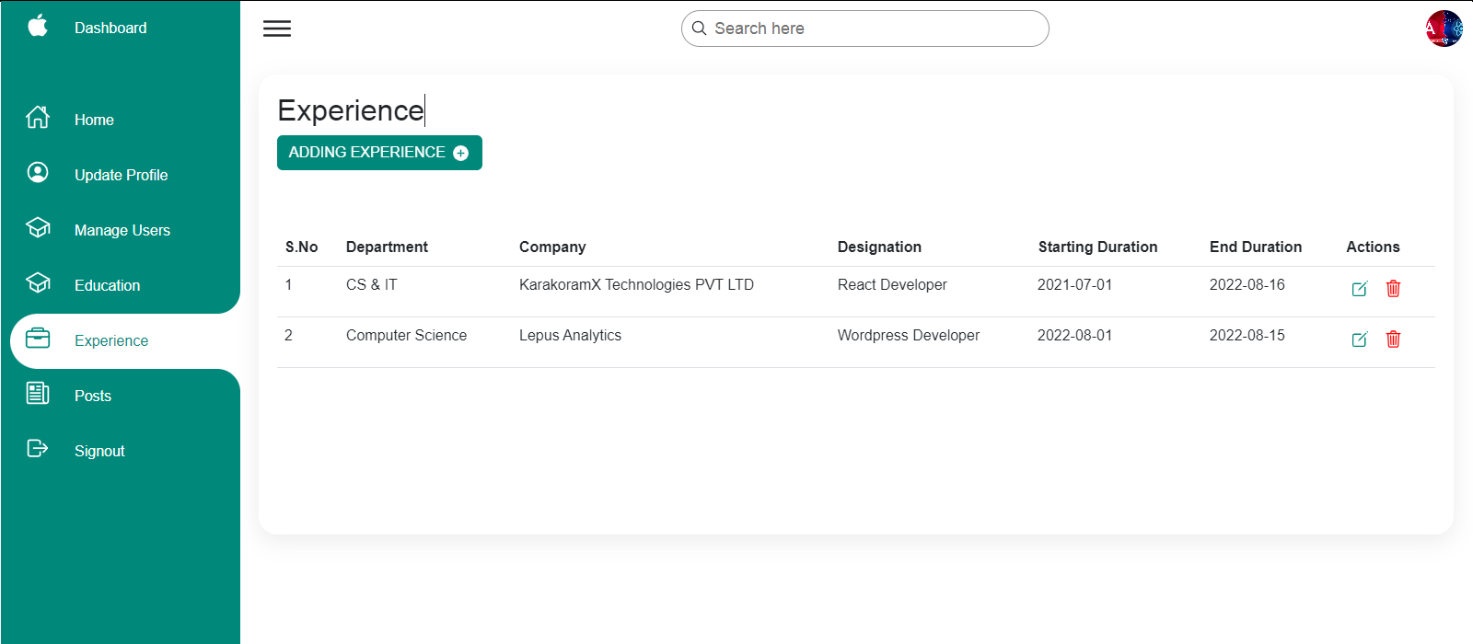Click the Department column header
Viewport: 1473px width, 644px height.
point(387,247)
